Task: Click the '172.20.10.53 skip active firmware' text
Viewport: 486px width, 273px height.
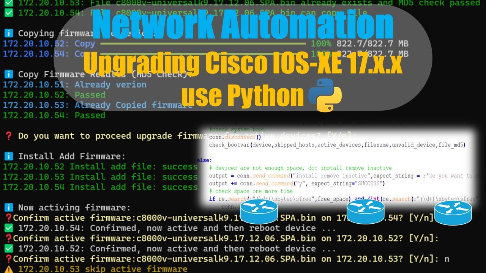Action: click(x=103, y=269)
